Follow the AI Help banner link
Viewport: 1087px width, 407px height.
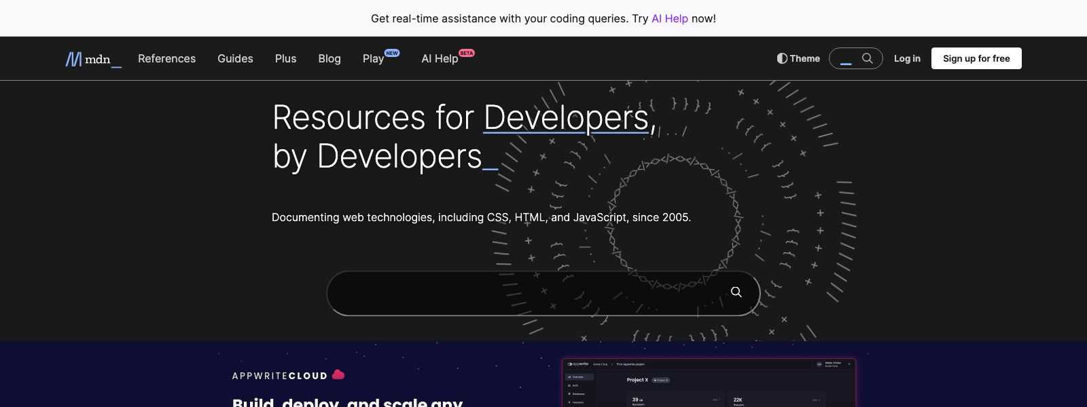pyautogui.click(x=670, y=18)
